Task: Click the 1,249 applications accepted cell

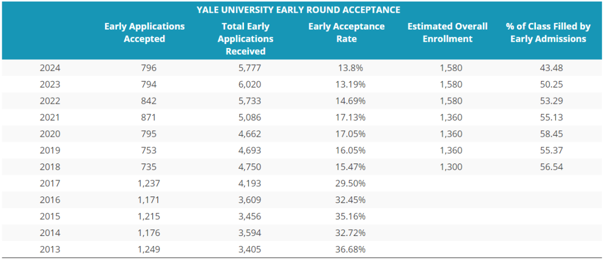Action: pos(149,249)
